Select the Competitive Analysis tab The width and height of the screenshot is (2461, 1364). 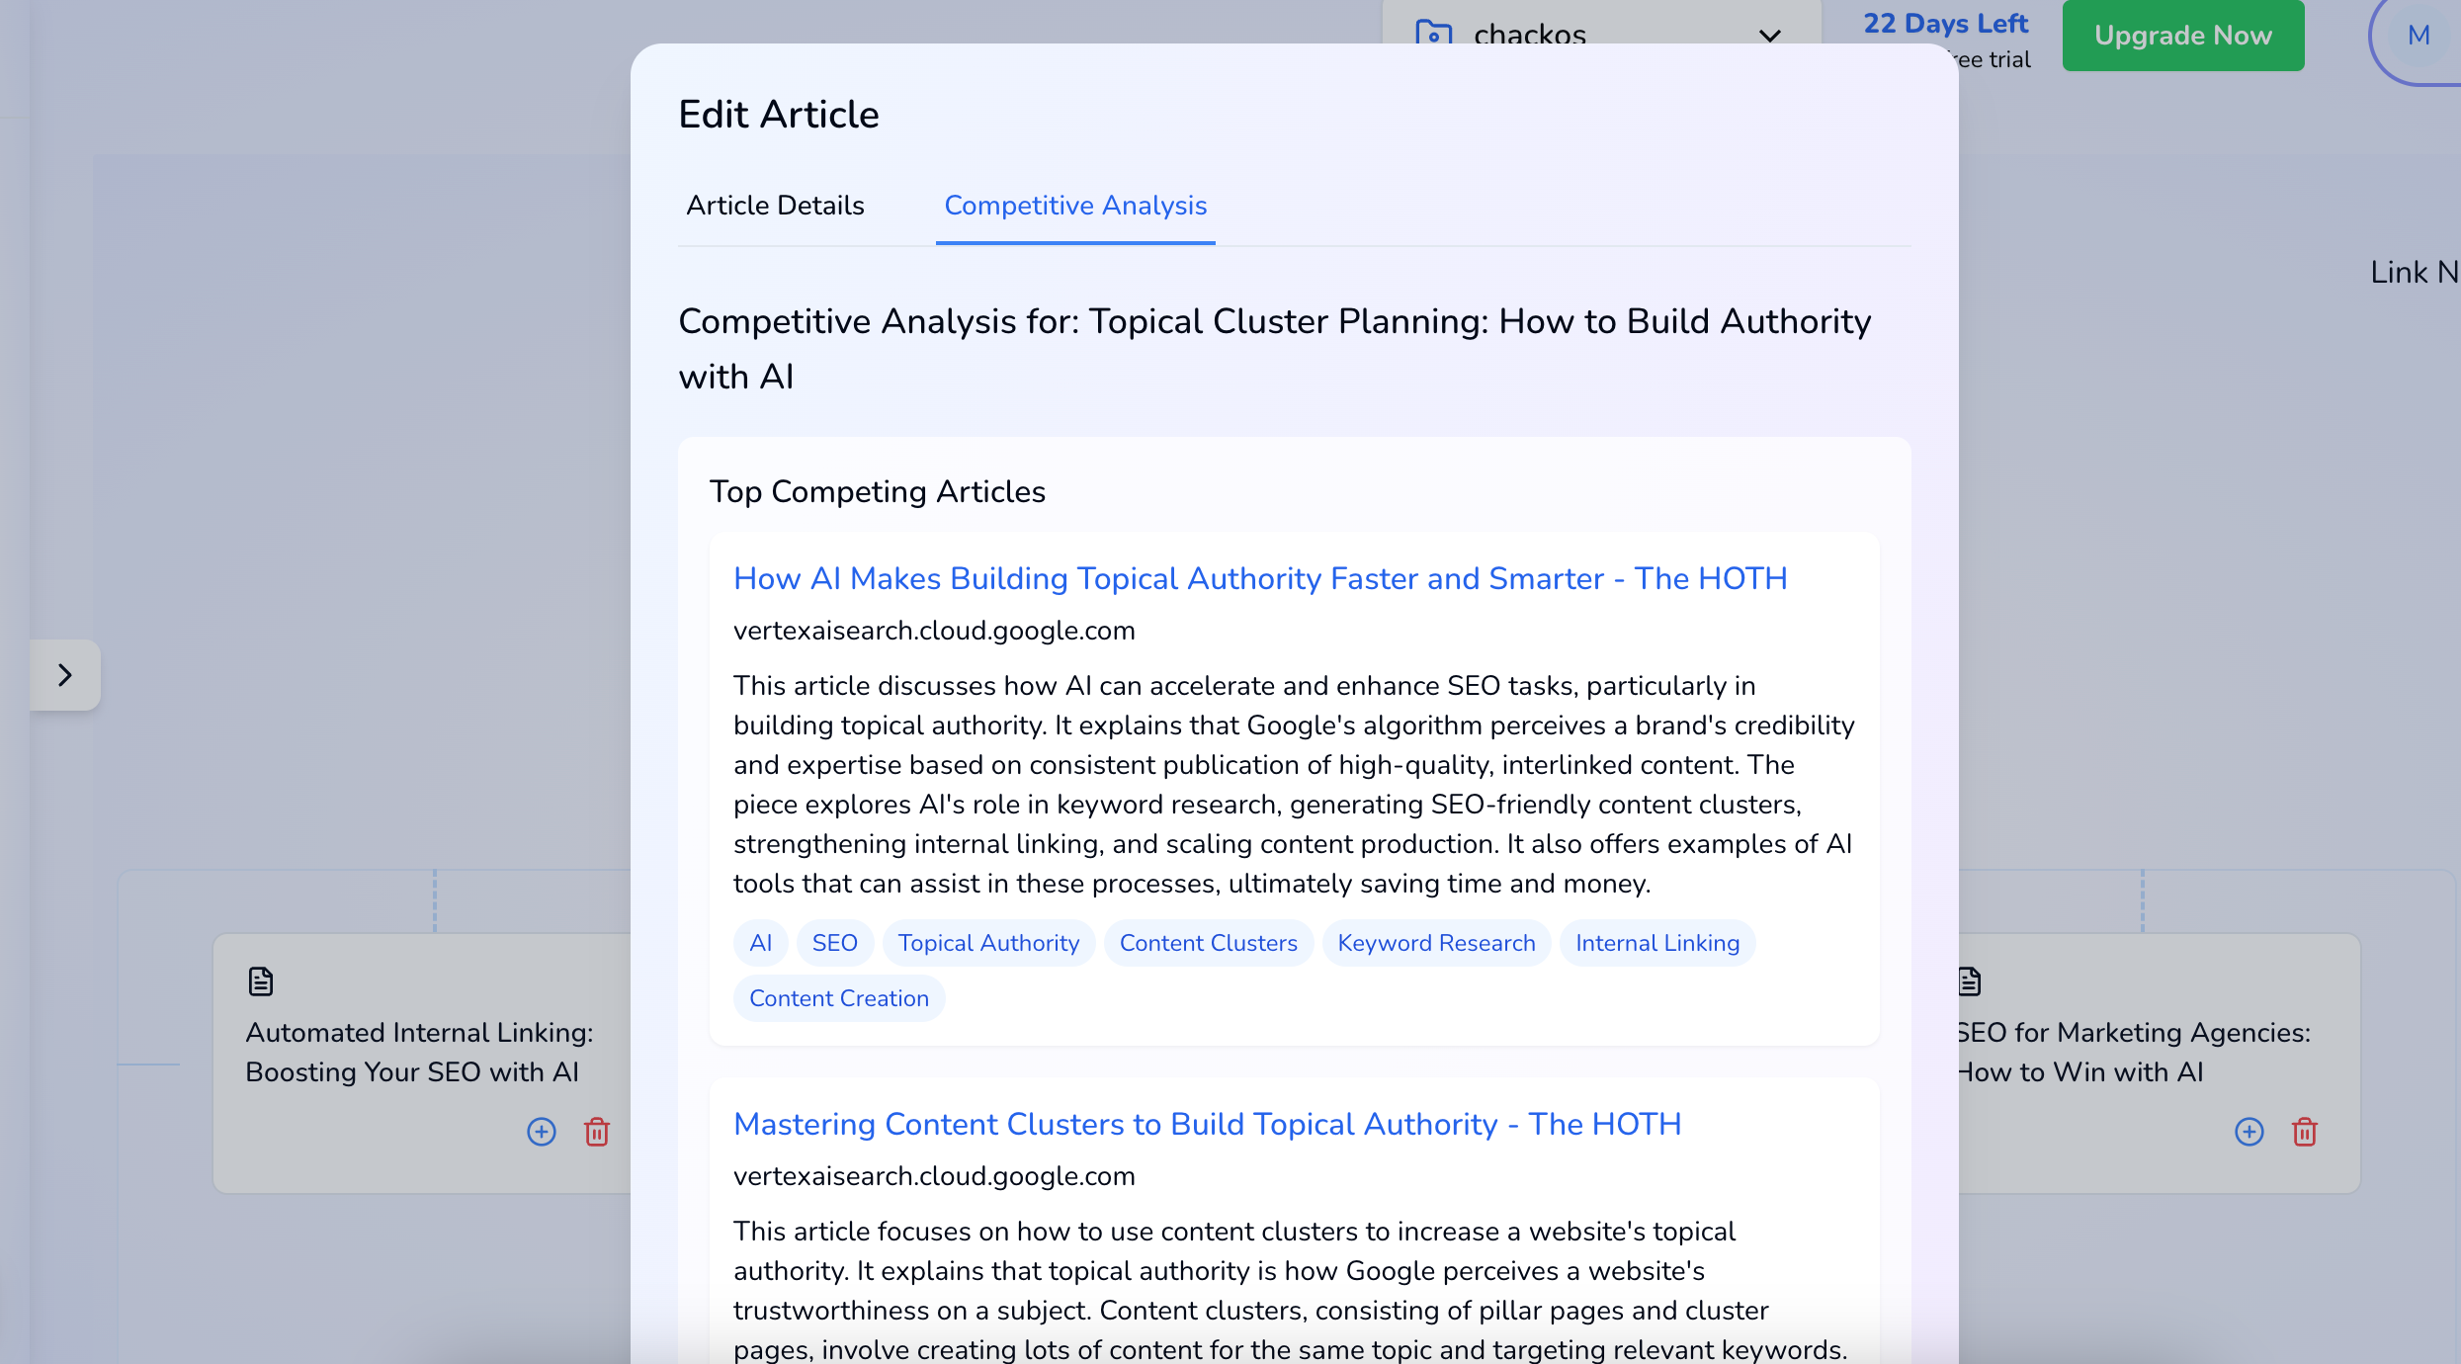[x=1075, y=205]
